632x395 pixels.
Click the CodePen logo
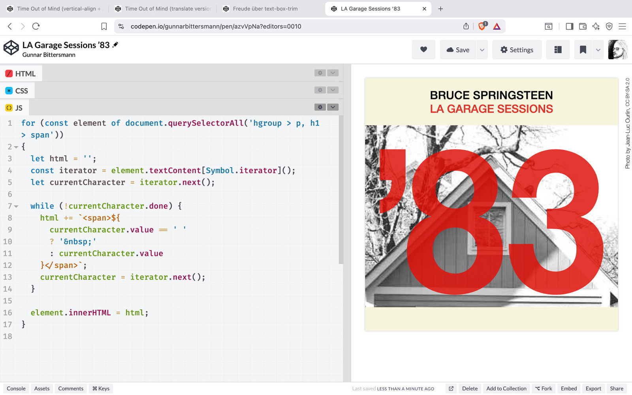[x=11, y=48]
